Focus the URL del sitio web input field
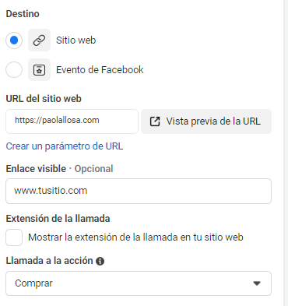The width and height of the screenshot is (288, 306). (72, 121)
